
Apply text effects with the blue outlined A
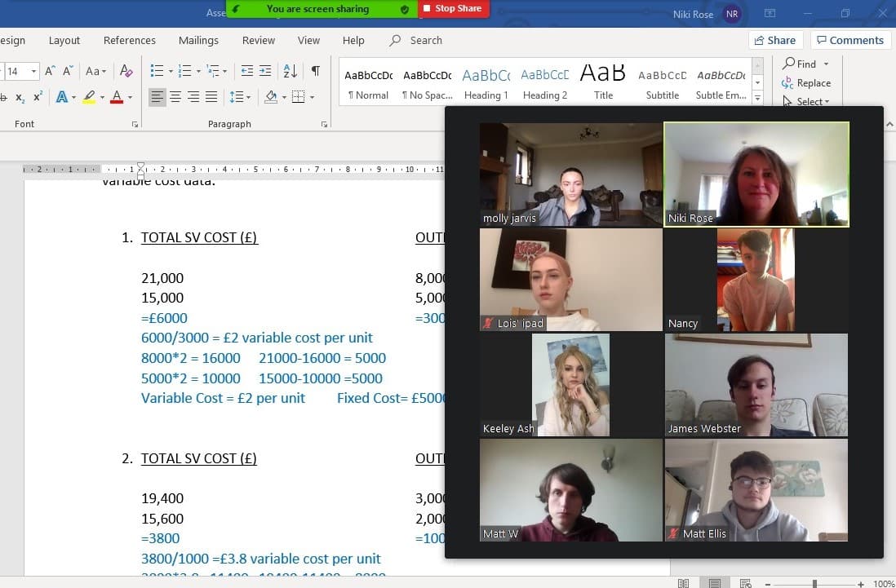(62, 97)
